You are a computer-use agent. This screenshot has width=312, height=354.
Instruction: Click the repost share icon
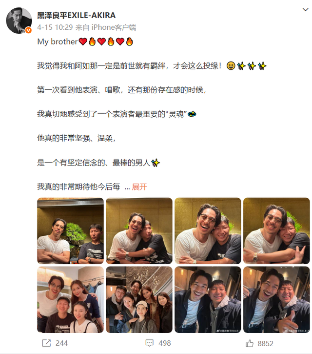46,343
